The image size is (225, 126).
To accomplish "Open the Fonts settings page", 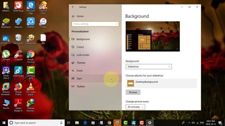I will click(x=95, y=71).
